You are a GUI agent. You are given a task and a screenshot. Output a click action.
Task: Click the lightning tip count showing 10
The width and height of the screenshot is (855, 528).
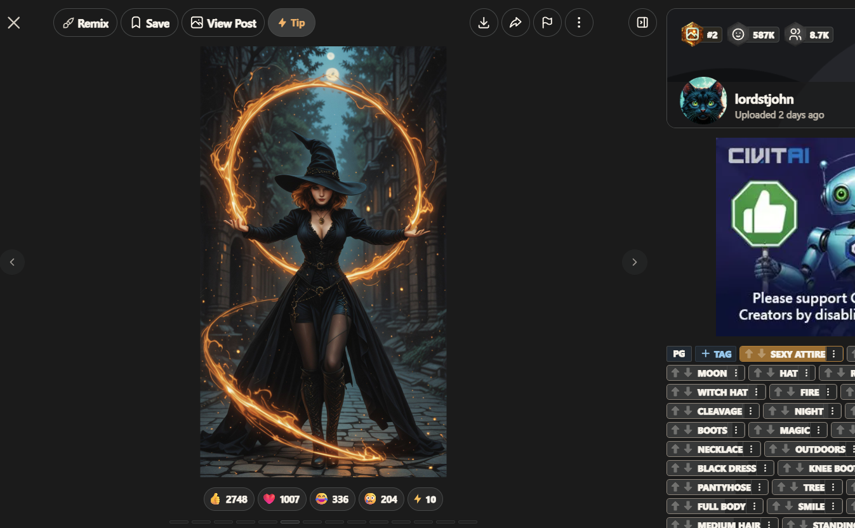[x=425, y=499]
